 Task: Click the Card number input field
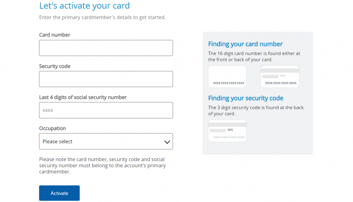tap(106, 48)
